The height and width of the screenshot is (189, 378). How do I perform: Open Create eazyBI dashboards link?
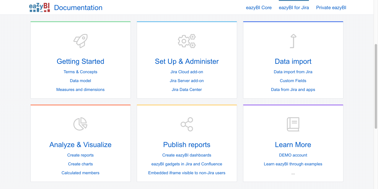pos(187,155)
